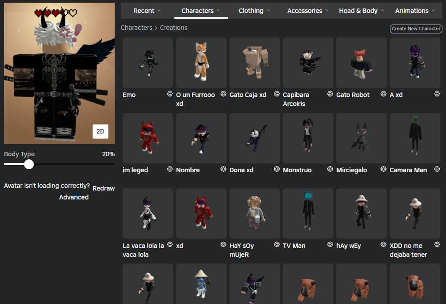Viewport: 446px width, 304px height.
Task: Expand the Recent dropdown menu
Action: tap(147, 11)
